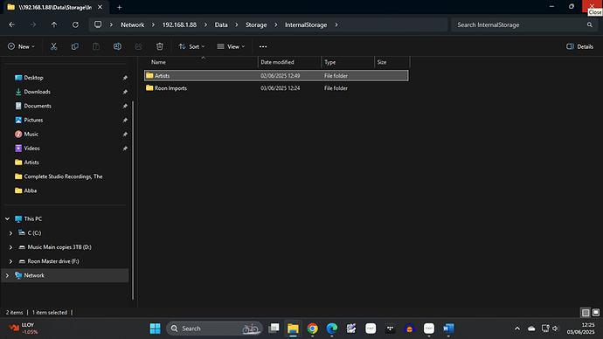The image size is (603, 339).
Task: Open Microsoft Word from taskbar
Action: pos(448,329)
